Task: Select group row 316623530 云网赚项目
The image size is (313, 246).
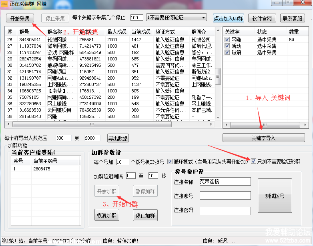Action: tap(110, 110)
